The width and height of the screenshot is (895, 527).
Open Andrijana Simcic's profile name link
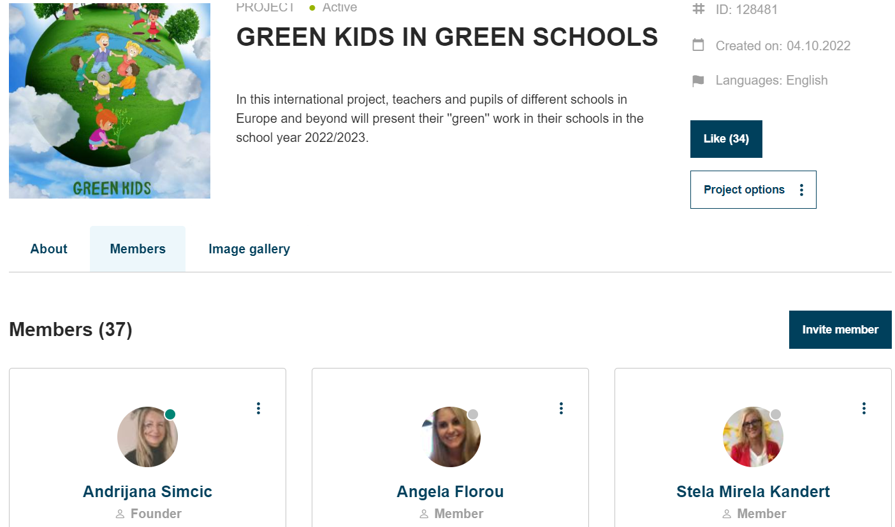click(147, 491)
